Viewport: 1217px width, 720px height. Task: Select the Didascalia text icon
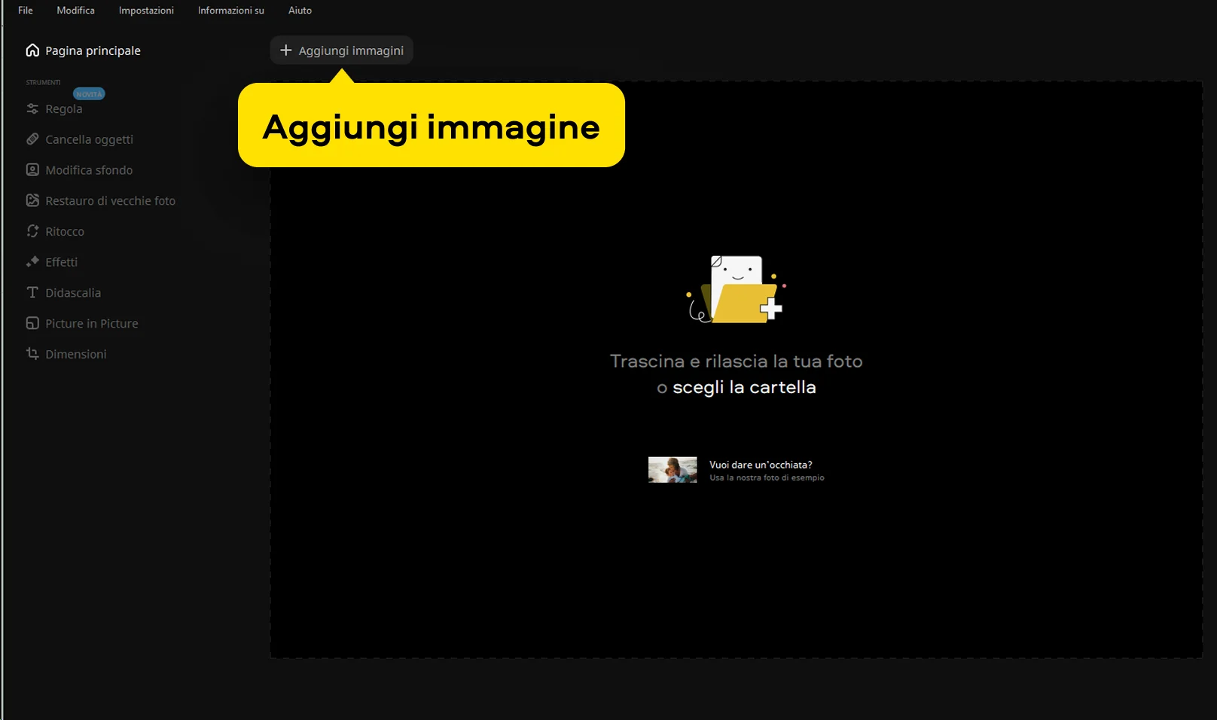click(x=32, y=292)
